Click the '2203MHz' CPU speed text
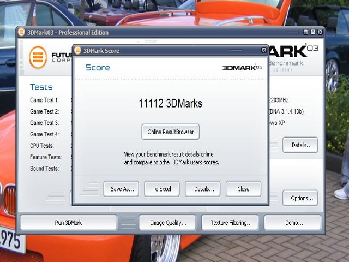 click(279, 100)
